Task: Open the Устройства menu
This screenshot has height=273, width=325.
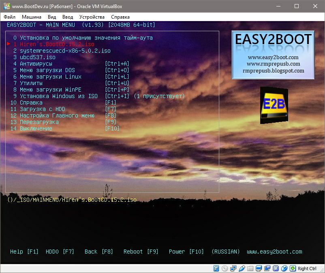Action: (x=92, y=17)
